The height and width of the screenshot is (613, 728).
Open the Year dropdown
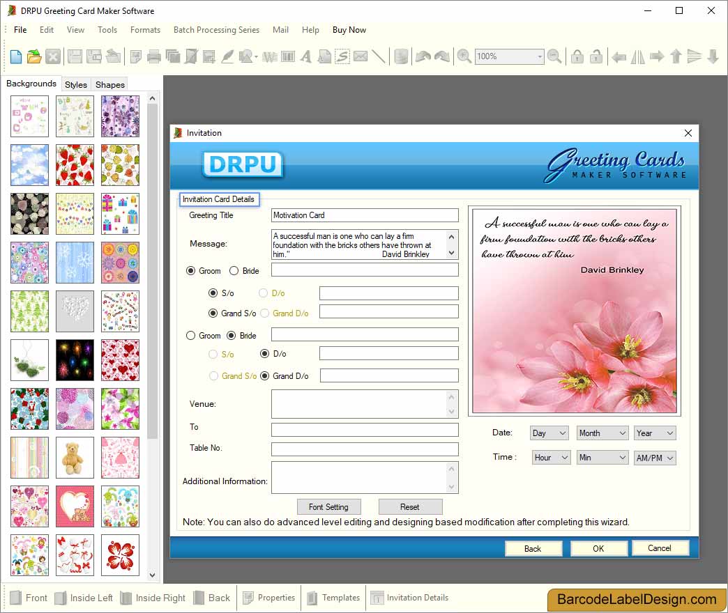[x=655, y=433]
